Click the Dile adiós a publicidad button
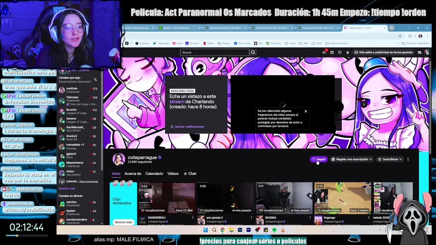436x245 pixels. tap(383, 52)
